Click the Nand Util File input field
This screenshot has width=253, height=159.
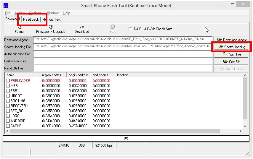[x=123, y=68]
